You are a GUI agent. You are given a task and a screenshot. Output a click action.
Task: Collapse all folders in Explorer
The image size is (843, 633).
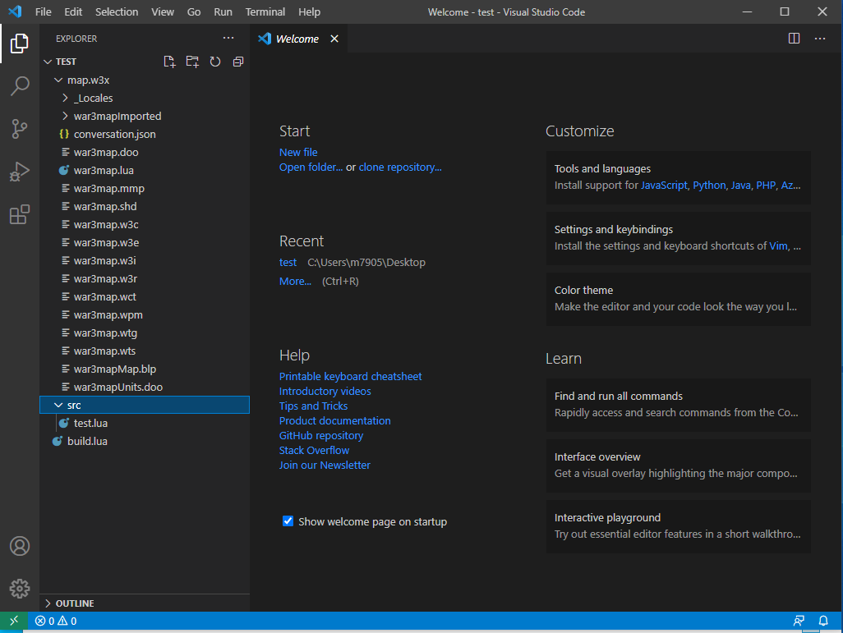[x=238, y=62]
